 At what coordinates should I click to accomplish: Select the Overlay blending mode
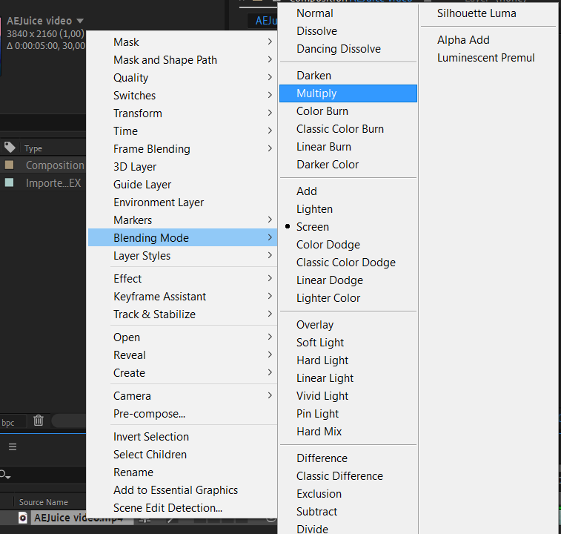click(315, 325)
